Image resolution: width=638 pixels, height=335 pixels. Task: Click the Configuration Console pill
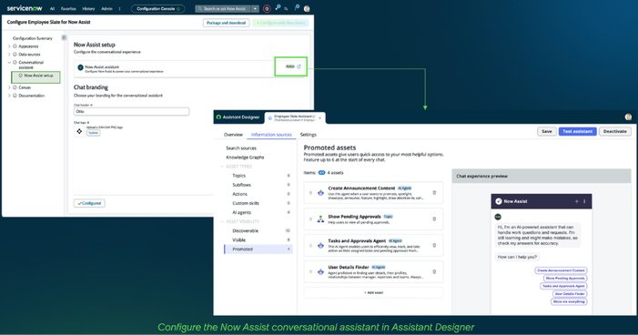(x=157, y=8)
